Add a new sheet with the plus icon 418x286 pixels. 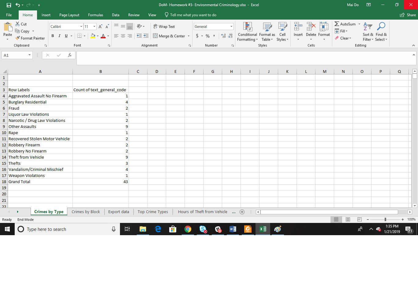tap(242, 212)
